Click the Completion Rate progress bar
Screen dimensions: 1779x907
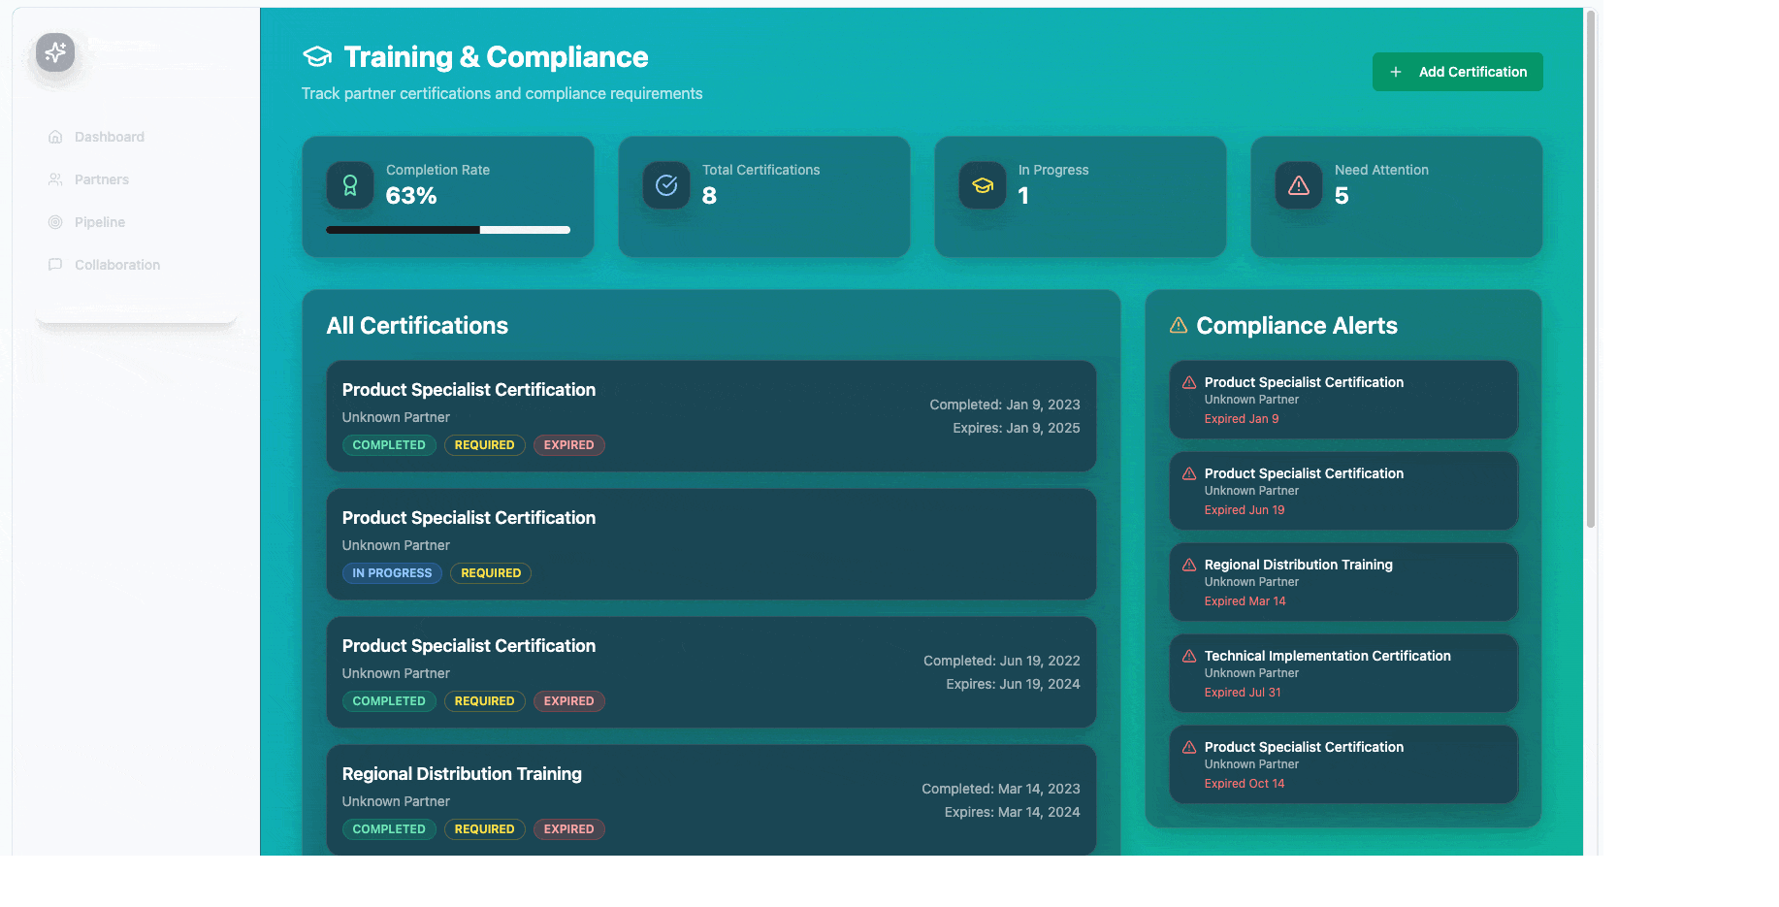pos(448,230)
